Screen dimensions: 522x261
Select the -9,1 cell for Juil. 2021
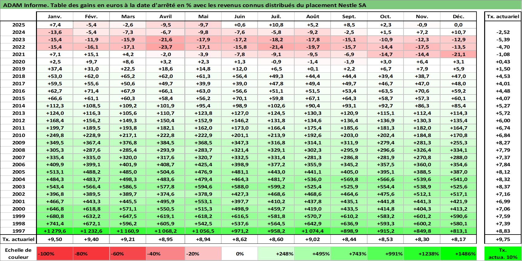point(276,54)
